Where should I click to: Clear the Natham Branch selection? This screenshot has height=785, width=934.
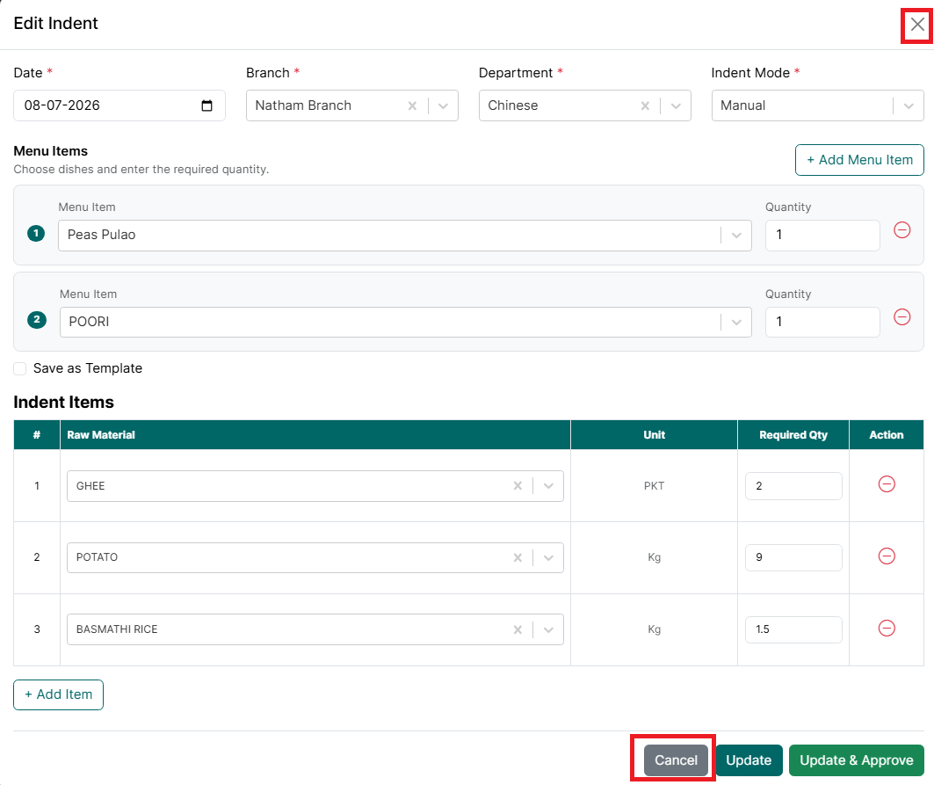tap(412, 105)
